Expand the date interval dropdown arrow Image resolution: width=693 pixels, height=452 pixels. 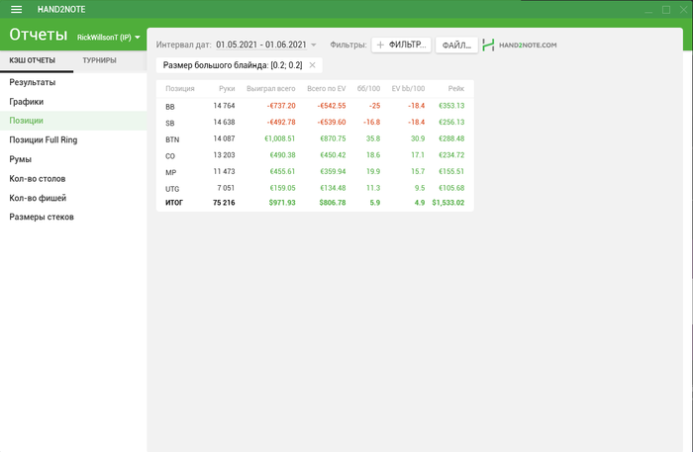[314, 45]
